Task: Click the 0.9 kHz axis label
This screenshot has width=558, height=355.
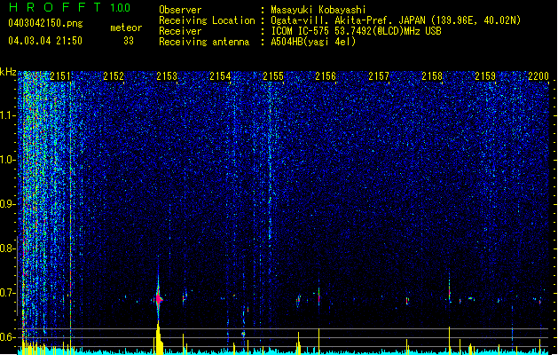Action: tap(8, 204)
